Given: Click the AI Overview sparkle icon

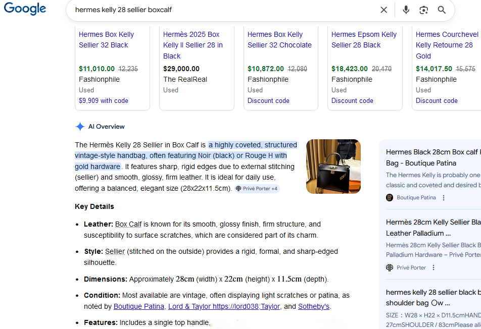Looking at the screenshot, I should point(80,127).
